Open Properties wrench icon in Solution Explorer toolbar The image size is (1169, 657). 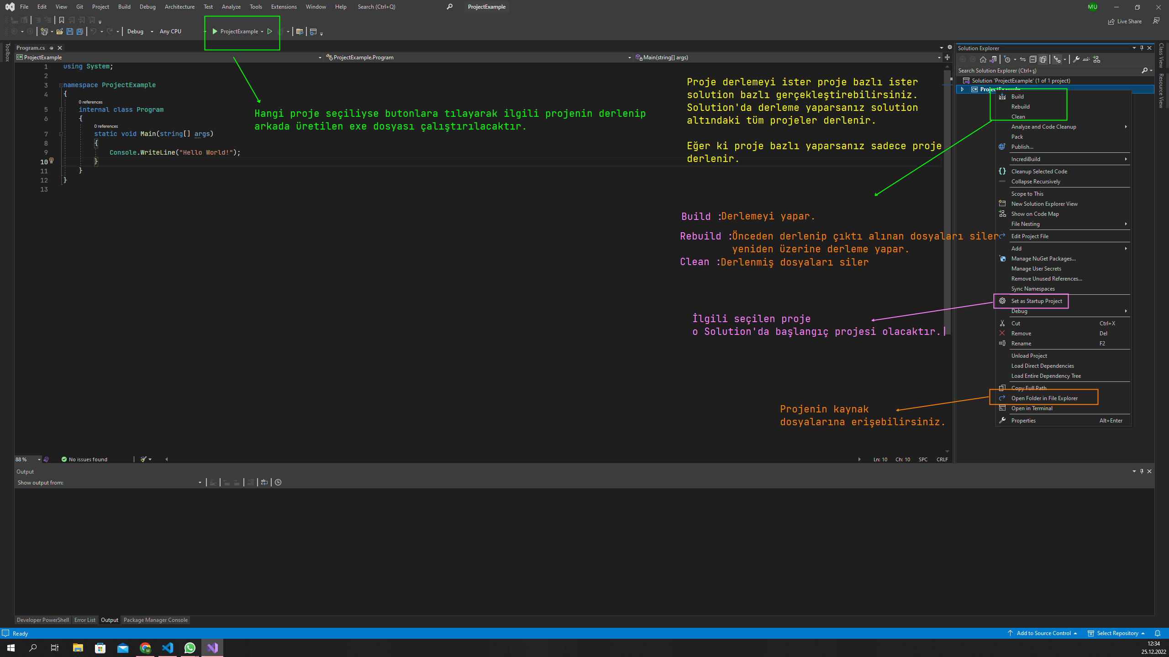pyautogui.click(x=1076, y=59)
